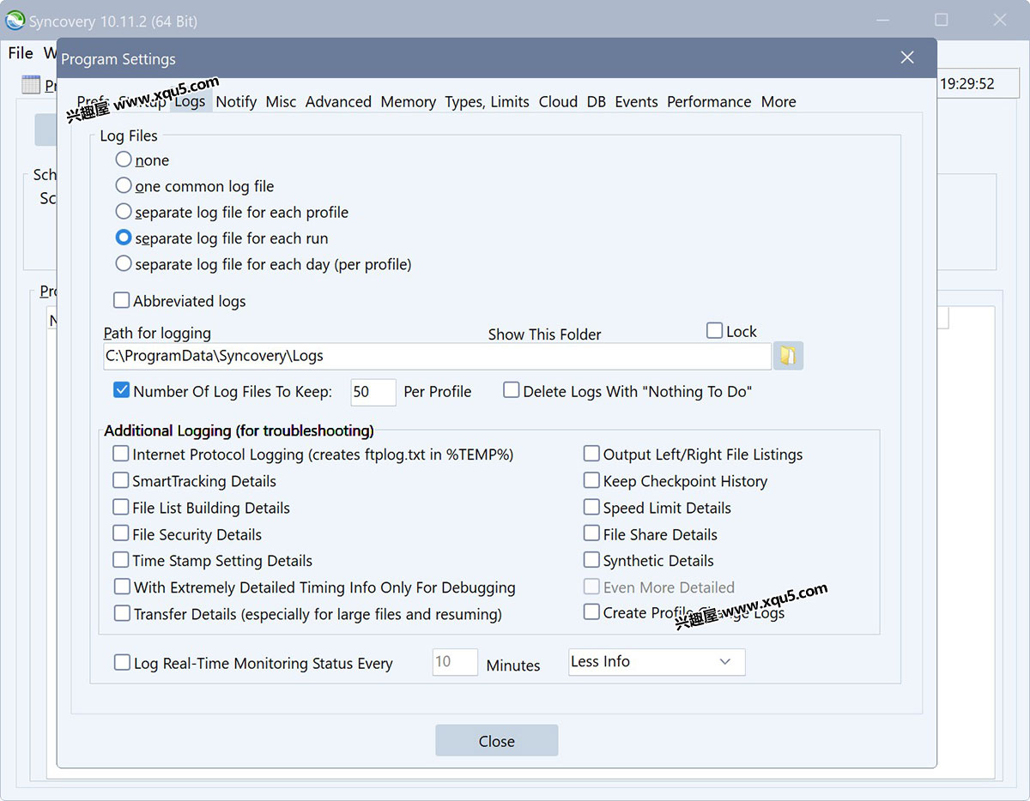The image size is (1030, 801).
Task: Select 'one common log file' option
Action: tap(124, 185)
